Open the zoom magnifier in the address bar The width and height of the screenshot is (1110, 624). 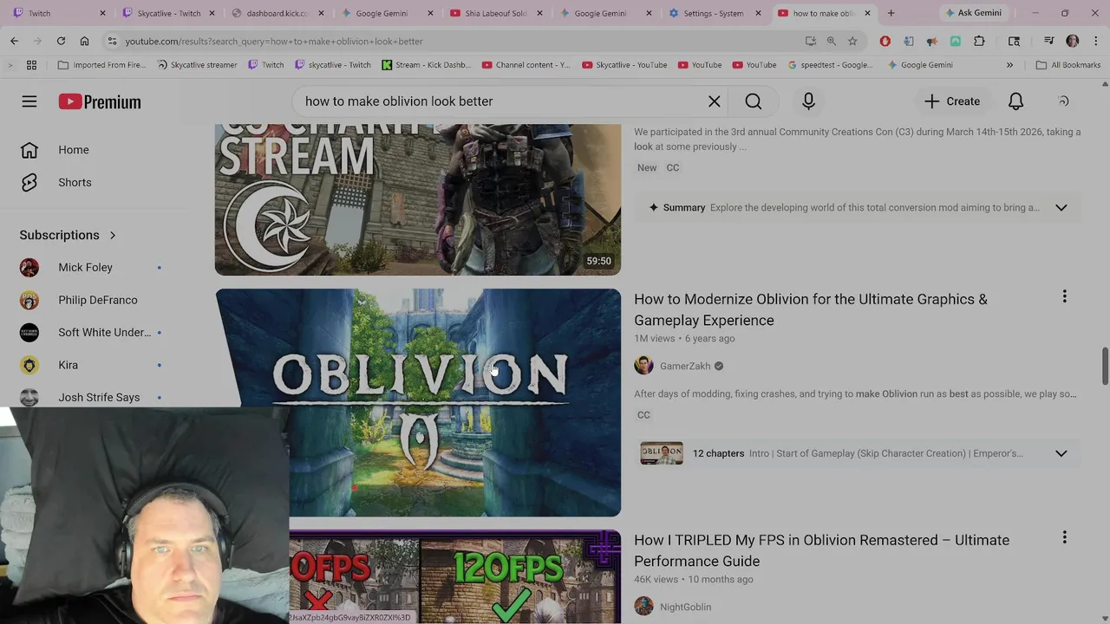click(x=831, y=41)
